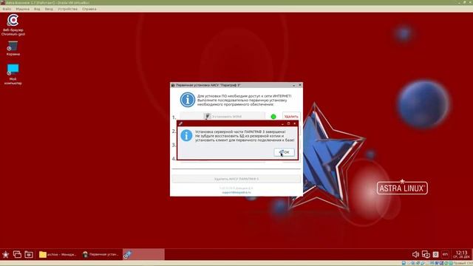Click the file manager icon in taskbar
The width and height of the screenshot is (473, 266).
pyautogui.click(x=29, y=254)
